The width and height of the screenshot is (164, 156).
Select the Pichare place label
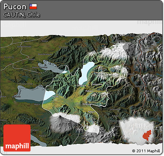click(89, 91)
